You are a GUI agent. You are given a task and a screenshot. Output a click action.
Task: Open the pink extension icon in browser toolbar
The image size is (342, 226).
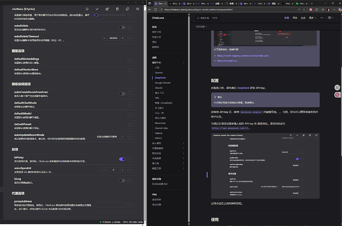311,9
